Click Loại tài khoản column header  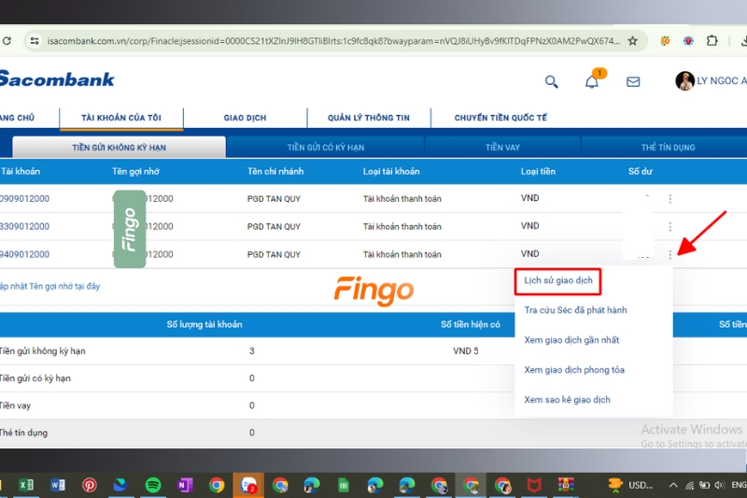(x=391, y=172)
